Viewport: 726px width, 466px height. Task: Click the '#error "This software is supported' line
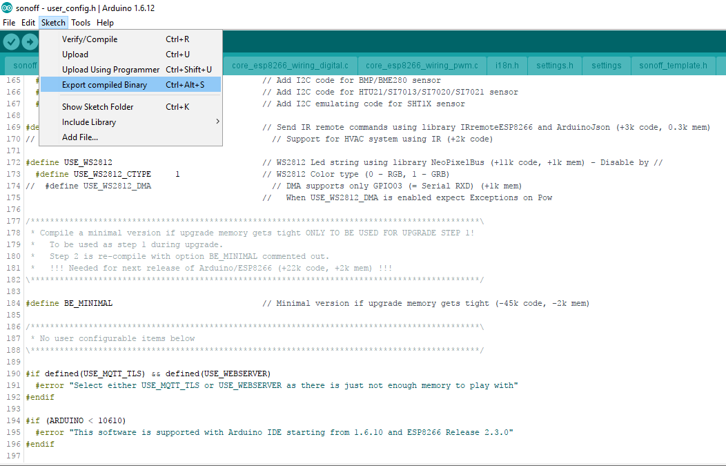[x=275, y=432]
